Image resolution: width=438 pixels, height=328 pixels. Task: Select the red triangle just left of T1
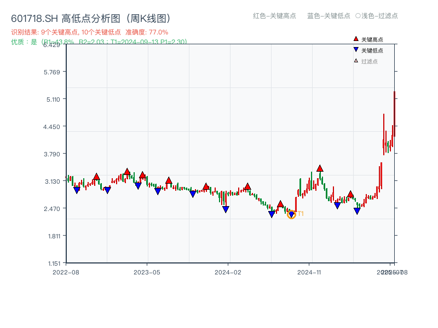click(x=280, y=204)
